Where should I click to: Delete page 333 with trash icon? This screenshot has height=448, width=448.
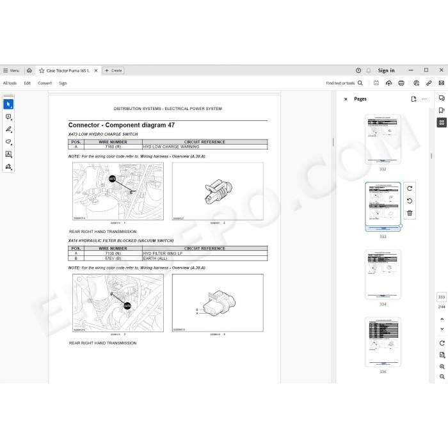[x=410, y=213]
